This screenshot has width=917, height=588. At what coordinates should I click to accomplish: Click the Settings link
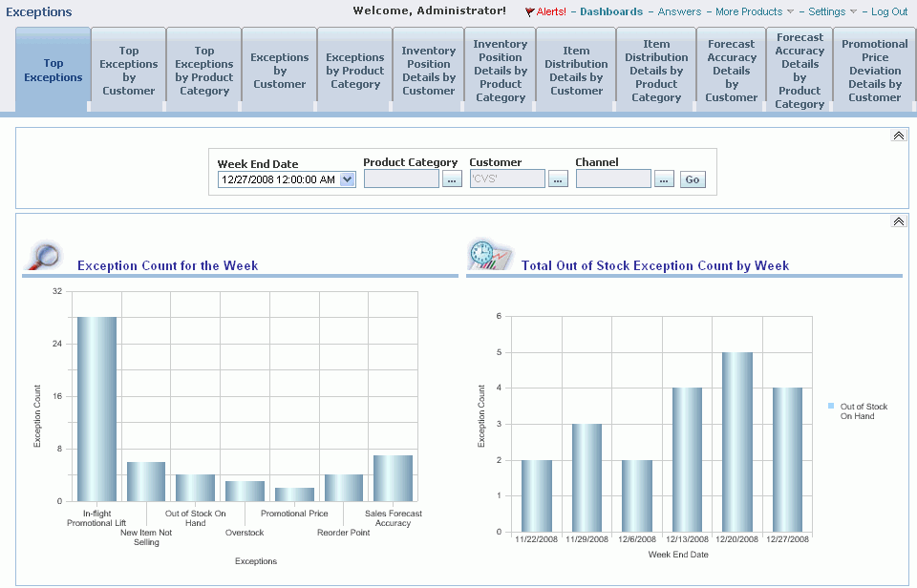click(827, 11)
